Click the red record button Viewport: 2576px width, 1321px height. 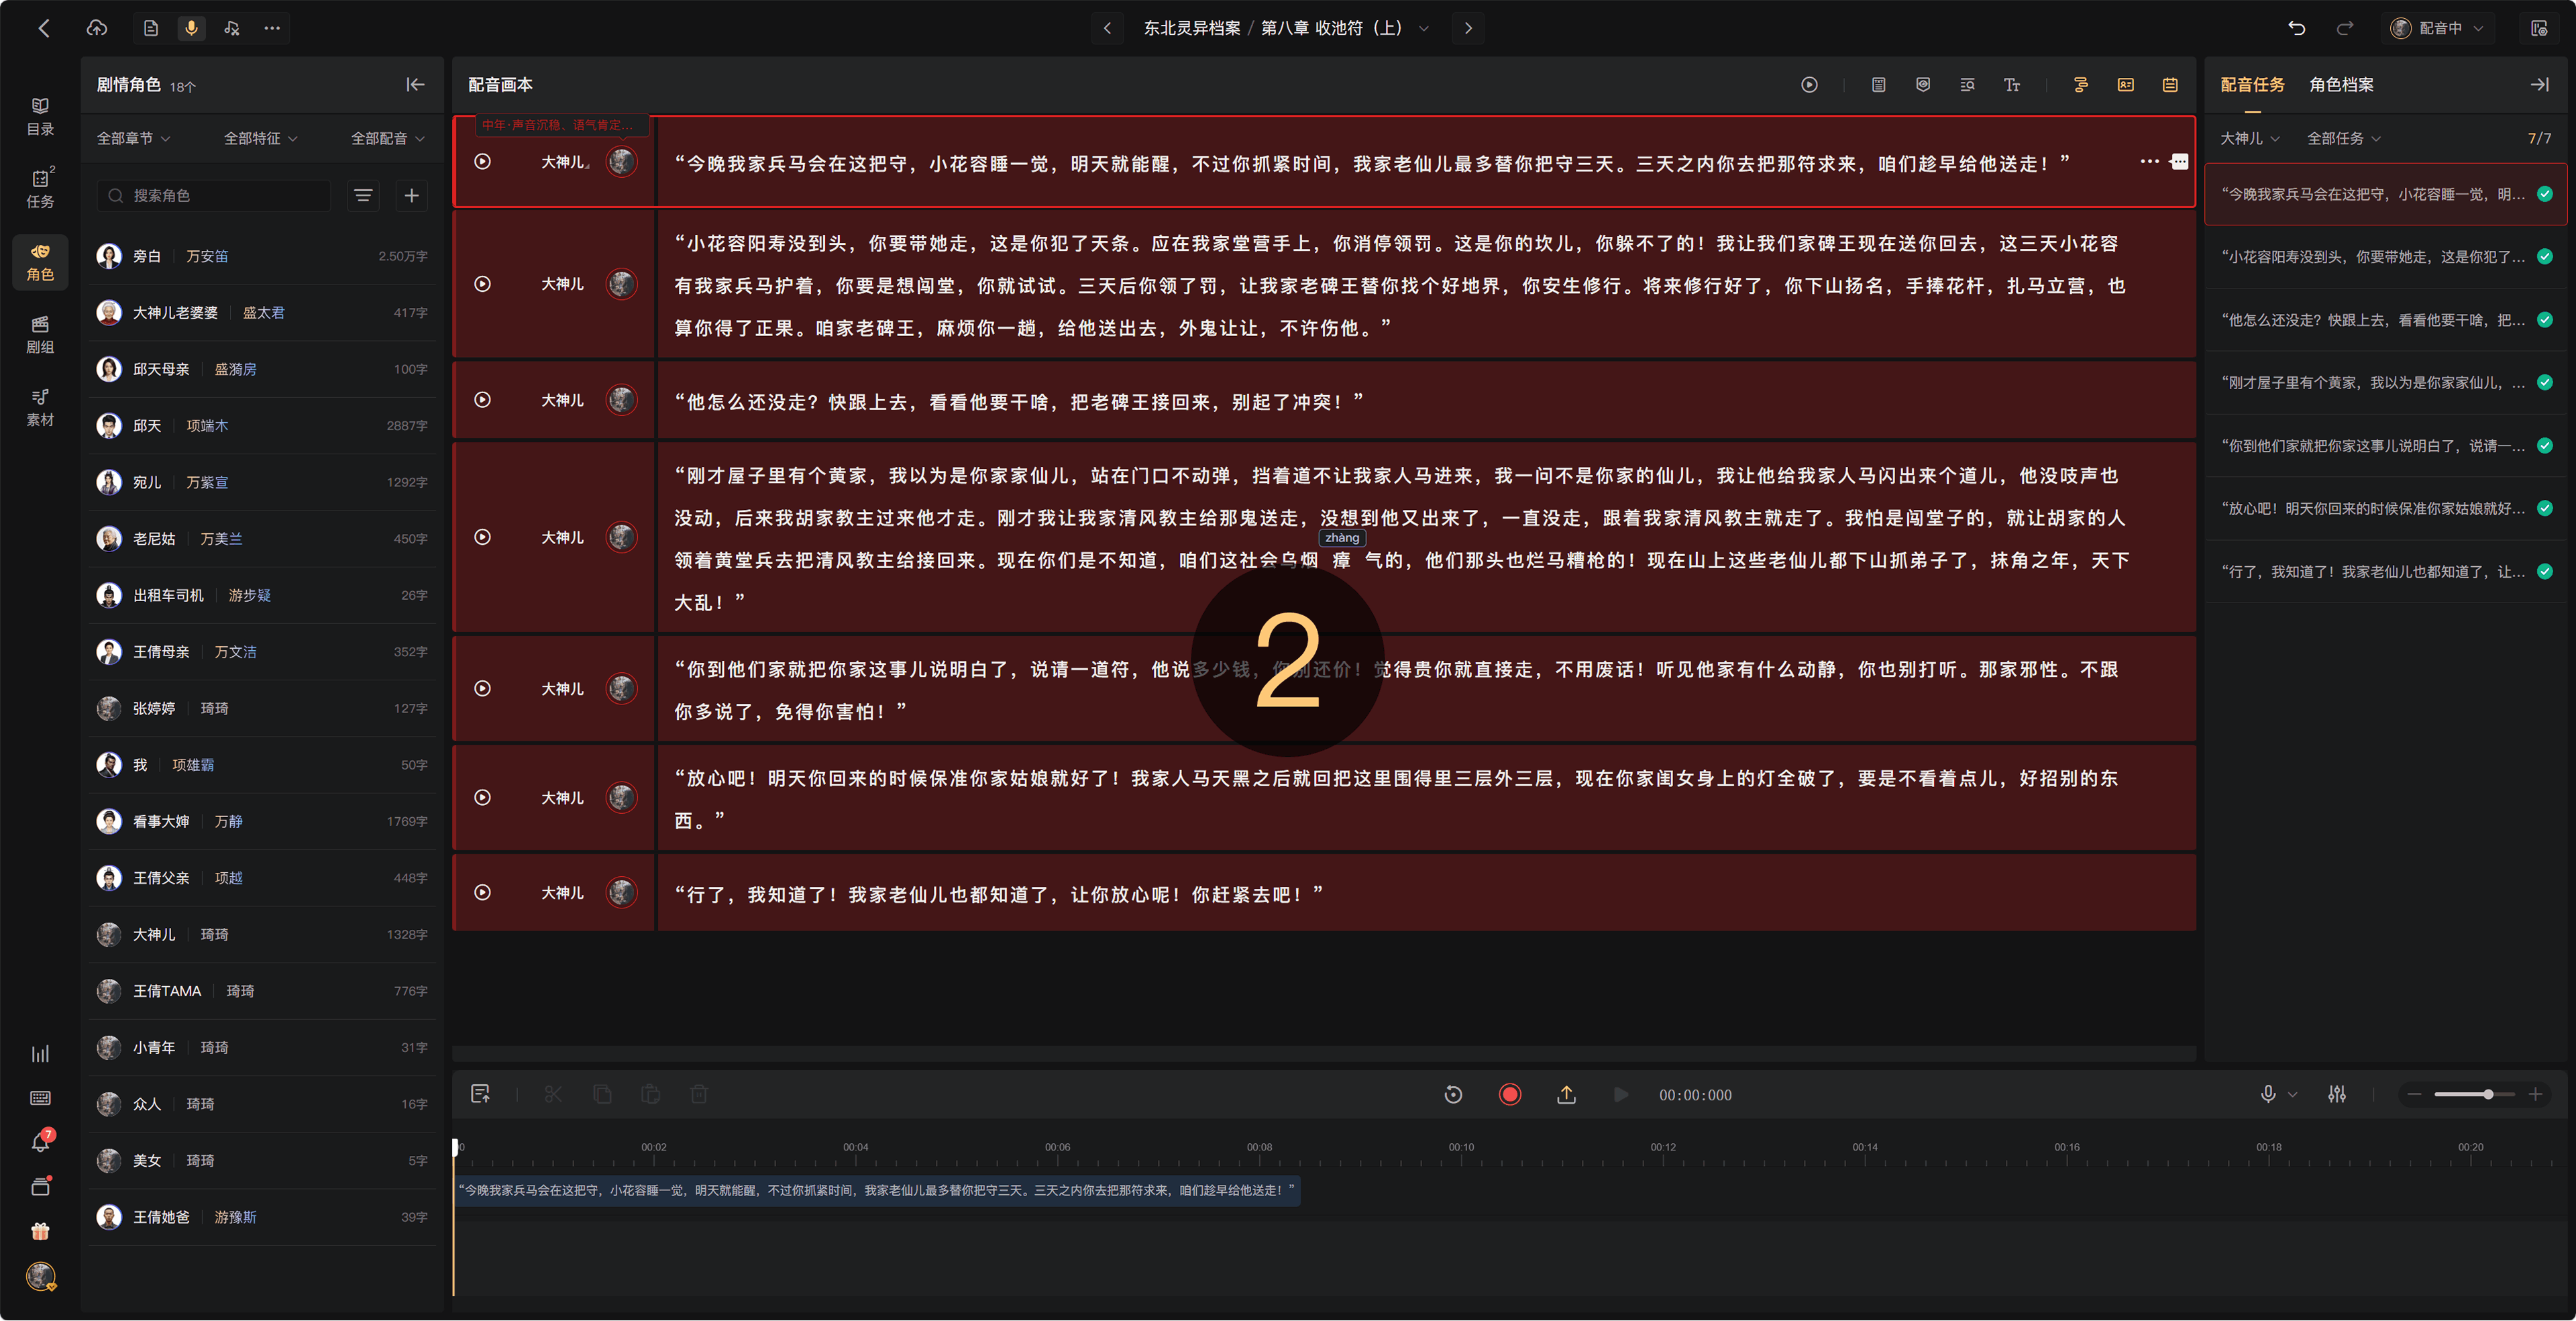point(1509,1095)
